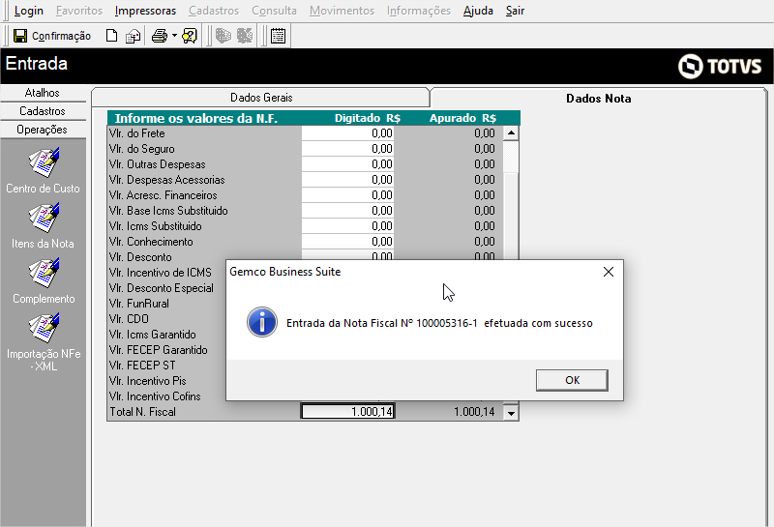Click the 'Vlr. Incentivo de ICMS' label

tap(161, 273)
